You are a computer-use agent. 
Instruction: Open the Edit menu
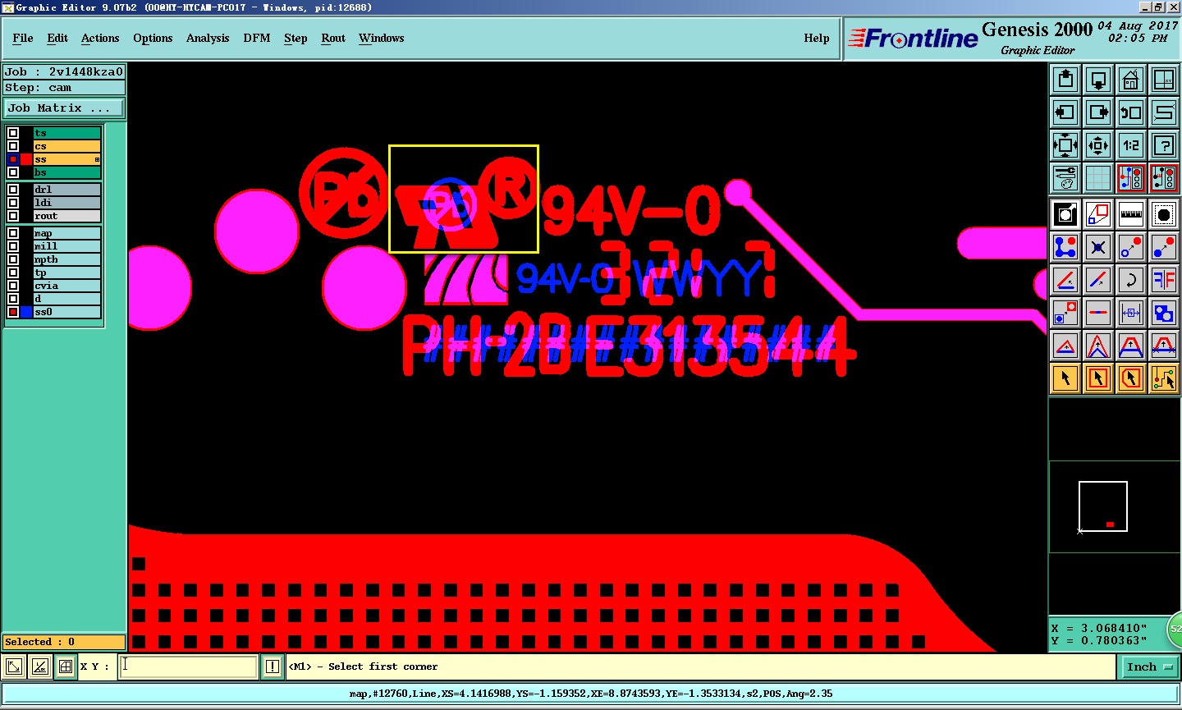tap(57, 38)
